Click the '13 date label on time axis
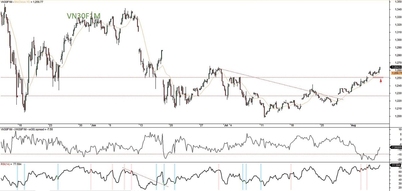This screenshot has height=191, width=402. (140, 125)
